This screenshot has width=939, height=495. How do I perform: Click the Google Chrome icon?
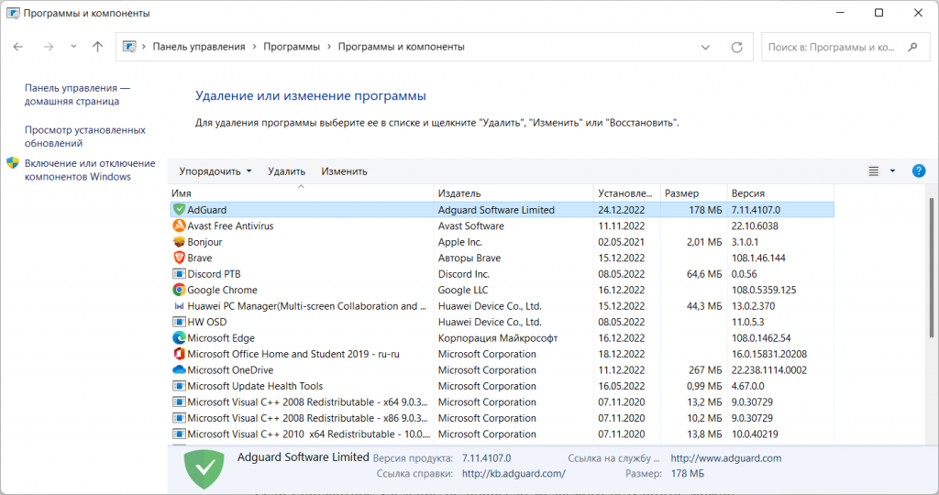point(179,290)
